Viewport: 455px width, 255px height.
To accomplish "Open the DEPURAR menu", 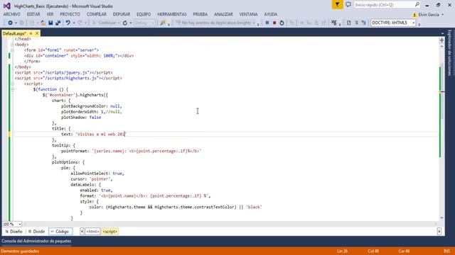I will pos(122,14).
